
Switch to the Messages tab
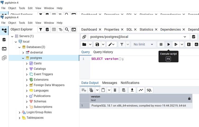(110, 83)
